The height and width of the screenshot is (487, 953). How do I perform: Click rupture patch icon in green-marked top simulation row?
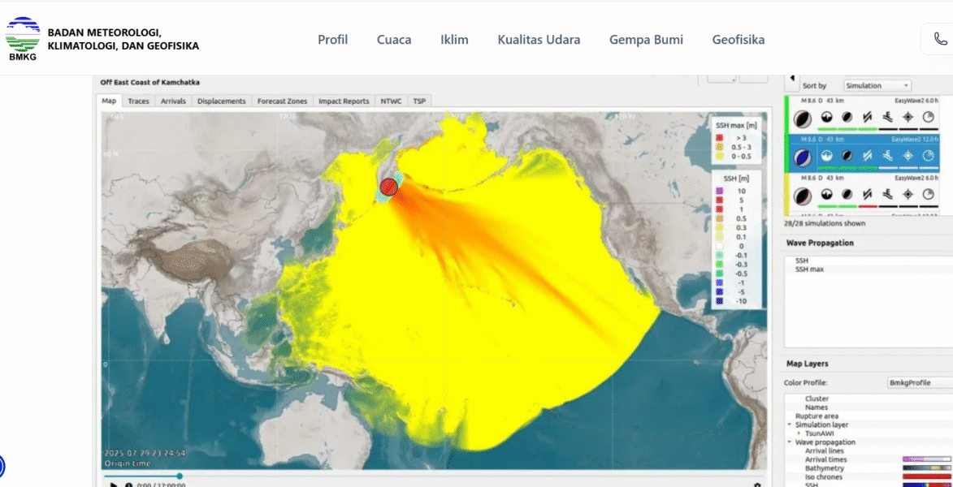pyautogui.click(x=847, y=118)
